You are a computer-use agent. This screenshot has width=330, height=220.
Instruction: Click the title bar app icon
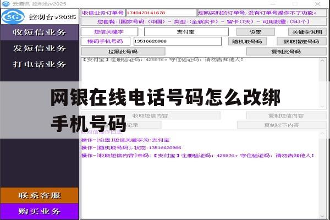[5, 4]
